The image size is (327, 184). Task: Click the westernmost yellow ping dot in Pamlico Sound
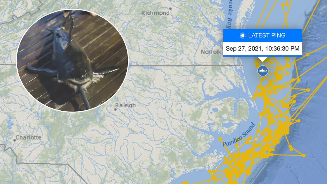pos(220,139)
